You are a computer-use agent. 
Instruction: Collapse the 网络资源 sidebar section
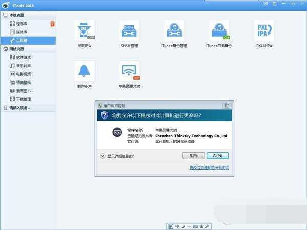pos(28,49)
